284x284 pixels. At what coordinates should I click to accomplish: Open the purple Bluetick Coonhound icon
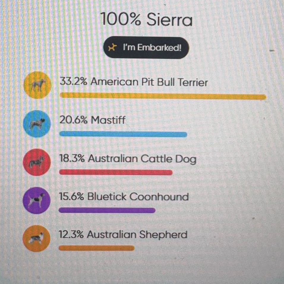(37, 200)
